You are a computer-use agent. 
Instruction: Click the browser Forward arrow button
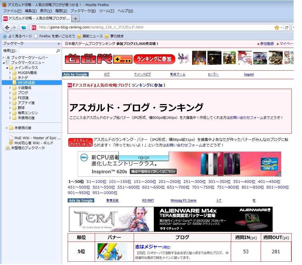click(14, 28)
